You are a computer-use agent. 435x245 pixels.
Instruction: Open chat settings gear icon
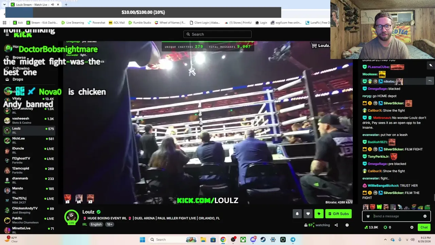tap(412, 227)
